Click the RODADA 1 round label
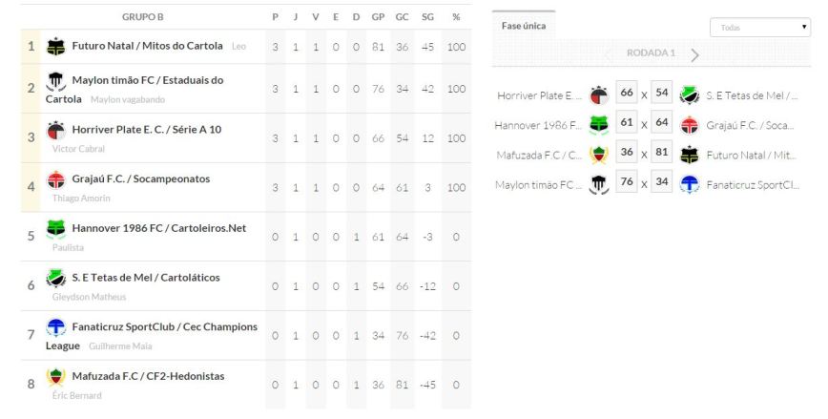Image resolution: width=828 pixels, height=419 pixels. point(651,53)
